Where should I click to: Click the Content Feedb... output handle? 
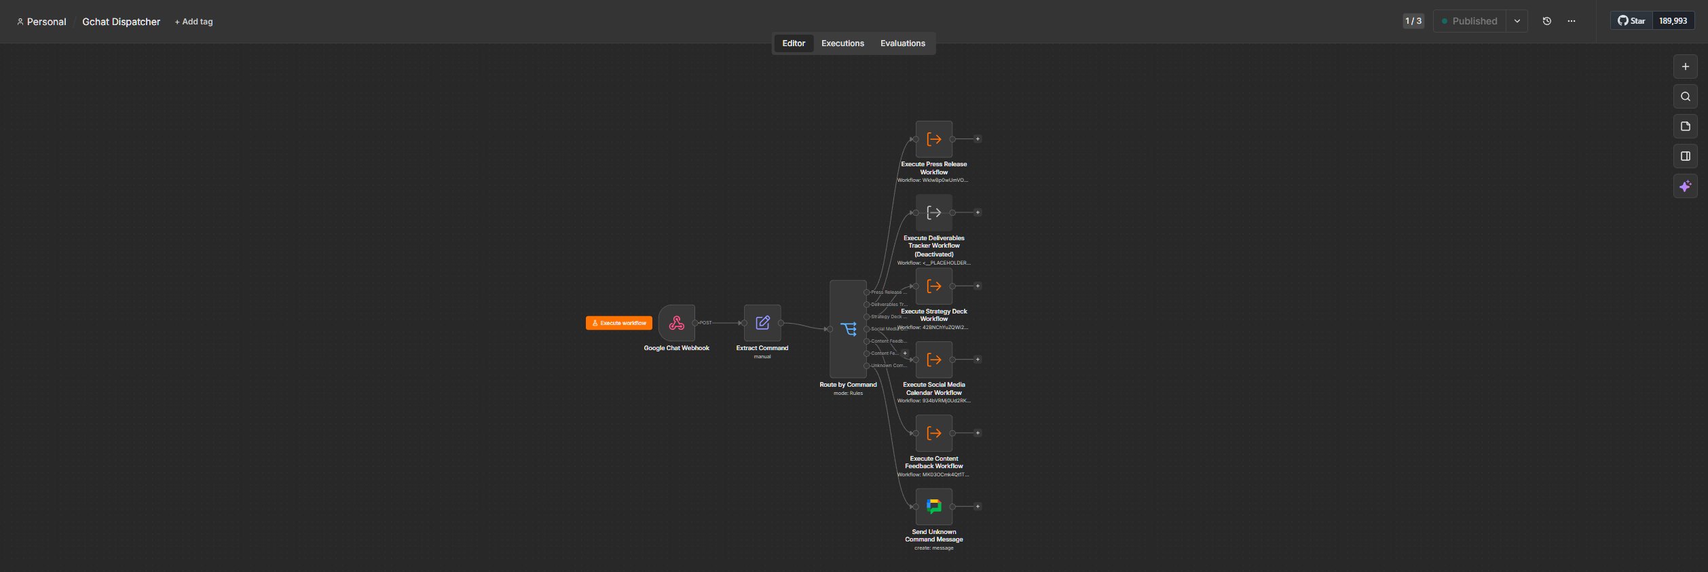(x=867, y=341)
